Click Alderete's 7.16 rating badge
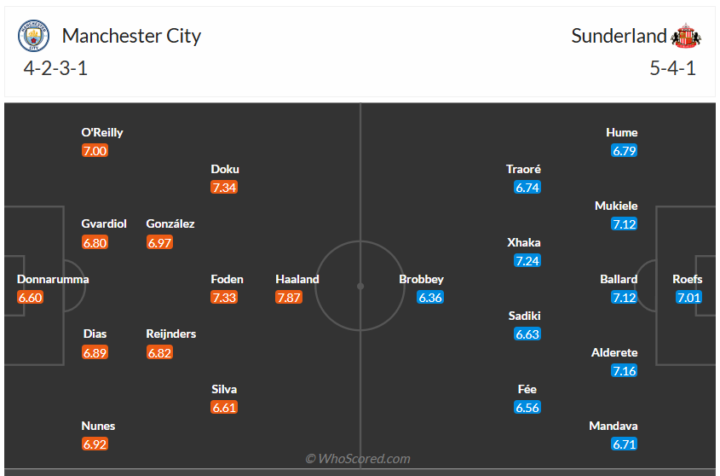This screenshot has width=720, height=476. (x=625, y=371)
